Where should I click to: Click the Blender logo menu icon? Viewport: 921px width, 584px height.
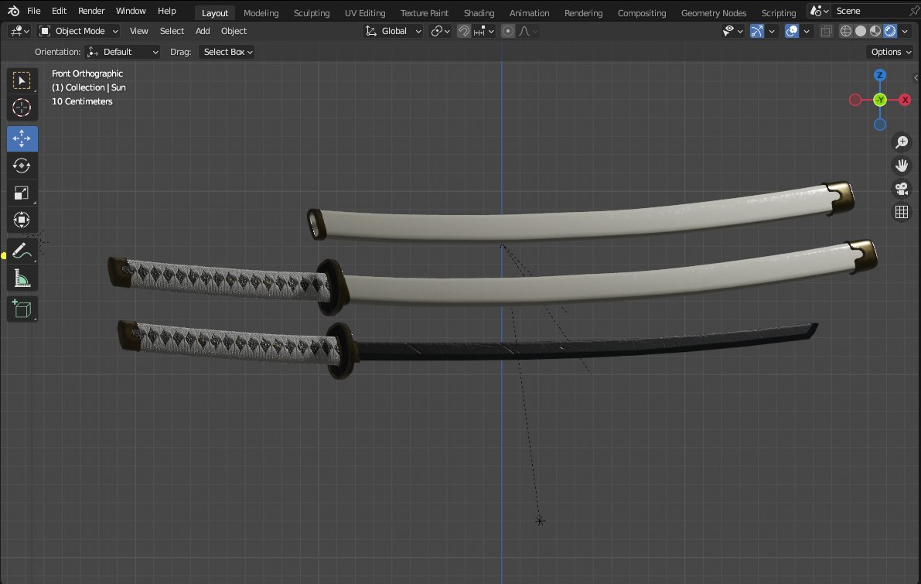coord(13,11)
